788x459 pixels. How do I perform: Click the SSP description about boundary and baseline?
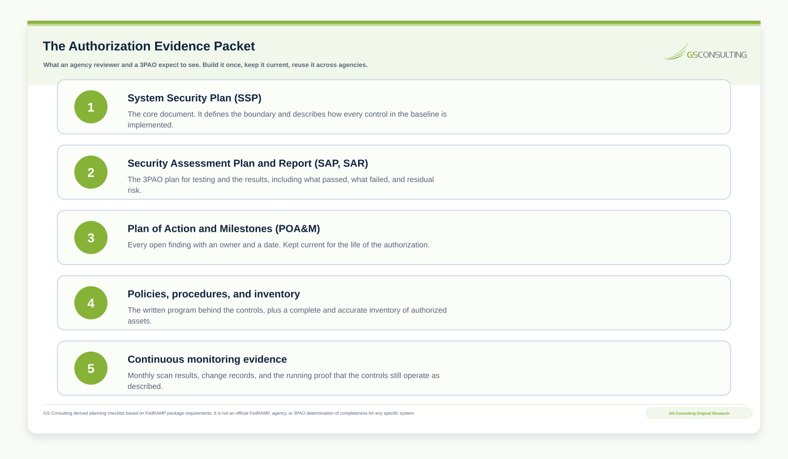pos(287,120)
